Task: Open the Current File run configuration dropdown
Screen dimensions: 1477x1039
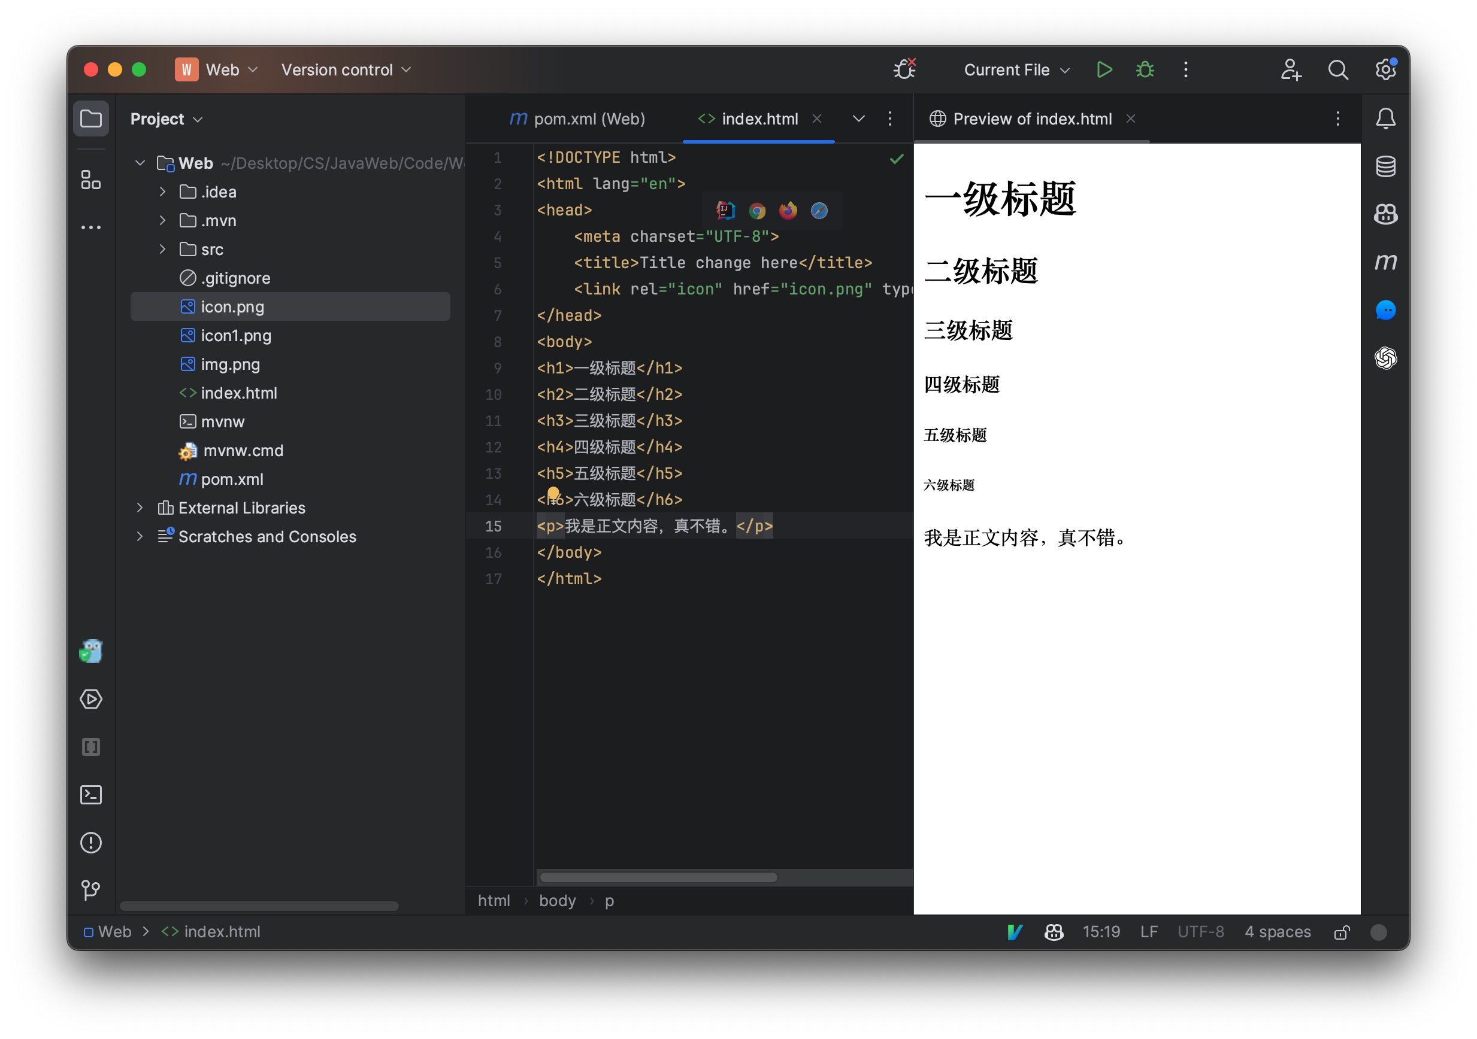Action: (x=1016, y=69)
